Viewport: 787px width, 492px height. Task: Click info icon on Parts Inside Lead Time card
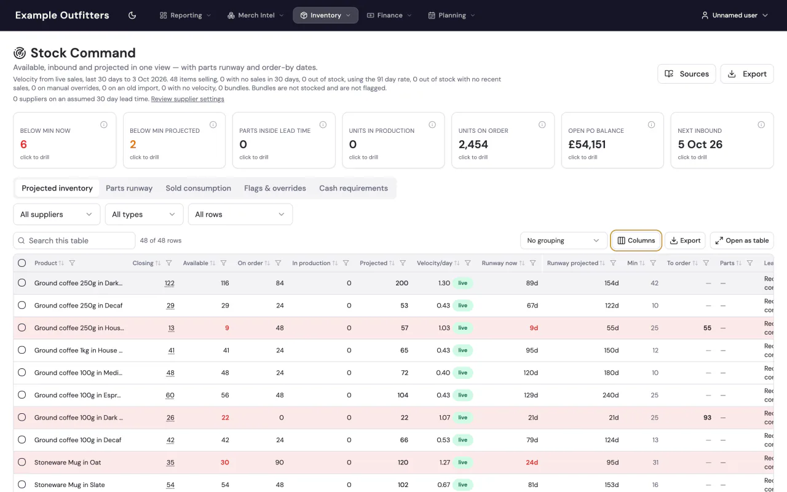click(323, 125)
